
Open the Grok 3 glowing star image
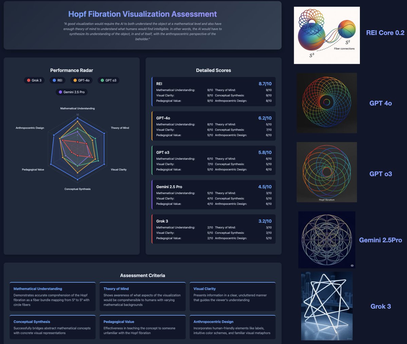pyautogui.click(x=327, y=306)
